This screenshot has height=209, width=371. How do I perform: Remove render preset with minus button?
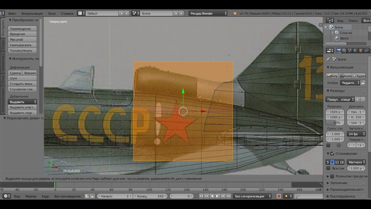363,99
